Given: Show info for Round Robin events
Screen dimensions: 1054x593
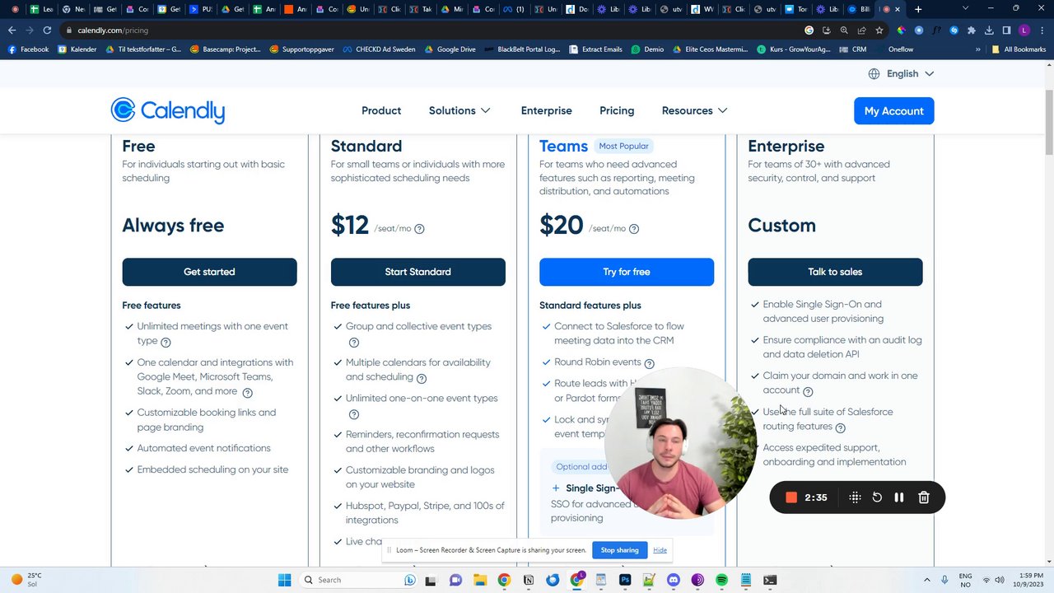Looking at the screenshot, I should point(650,364).
